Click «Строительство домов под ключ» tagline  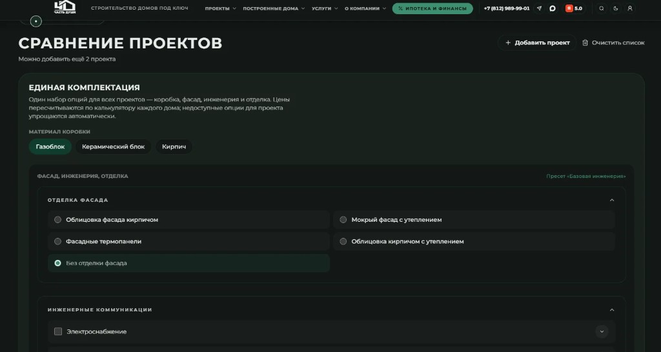[x=139, y=8]
